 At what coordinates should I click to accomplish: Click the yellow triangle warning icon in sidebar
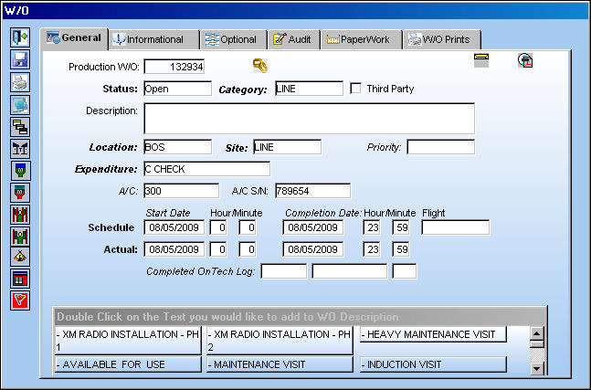point(20,257)
